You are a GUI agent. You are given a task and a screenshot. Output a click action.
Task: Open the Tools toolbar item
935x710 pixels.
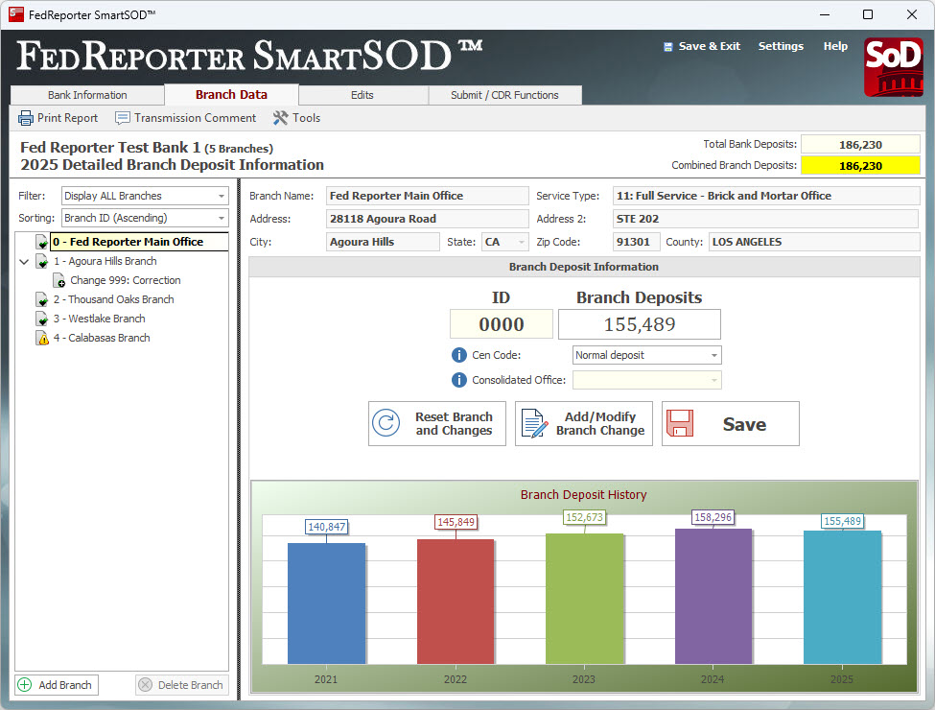tap(296, 118)
